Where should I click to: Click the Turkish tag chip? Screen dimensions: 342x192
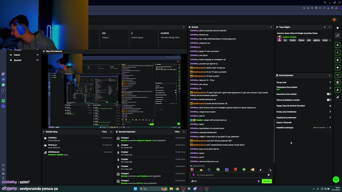coord(293,40)
